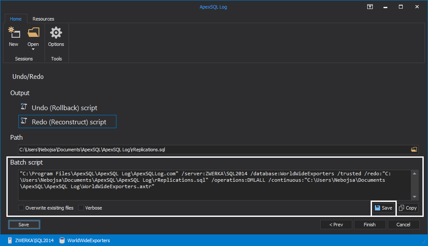
Task: Close the ApexSQL Log window
Action: pyautogui.click(x=417, y=7)
